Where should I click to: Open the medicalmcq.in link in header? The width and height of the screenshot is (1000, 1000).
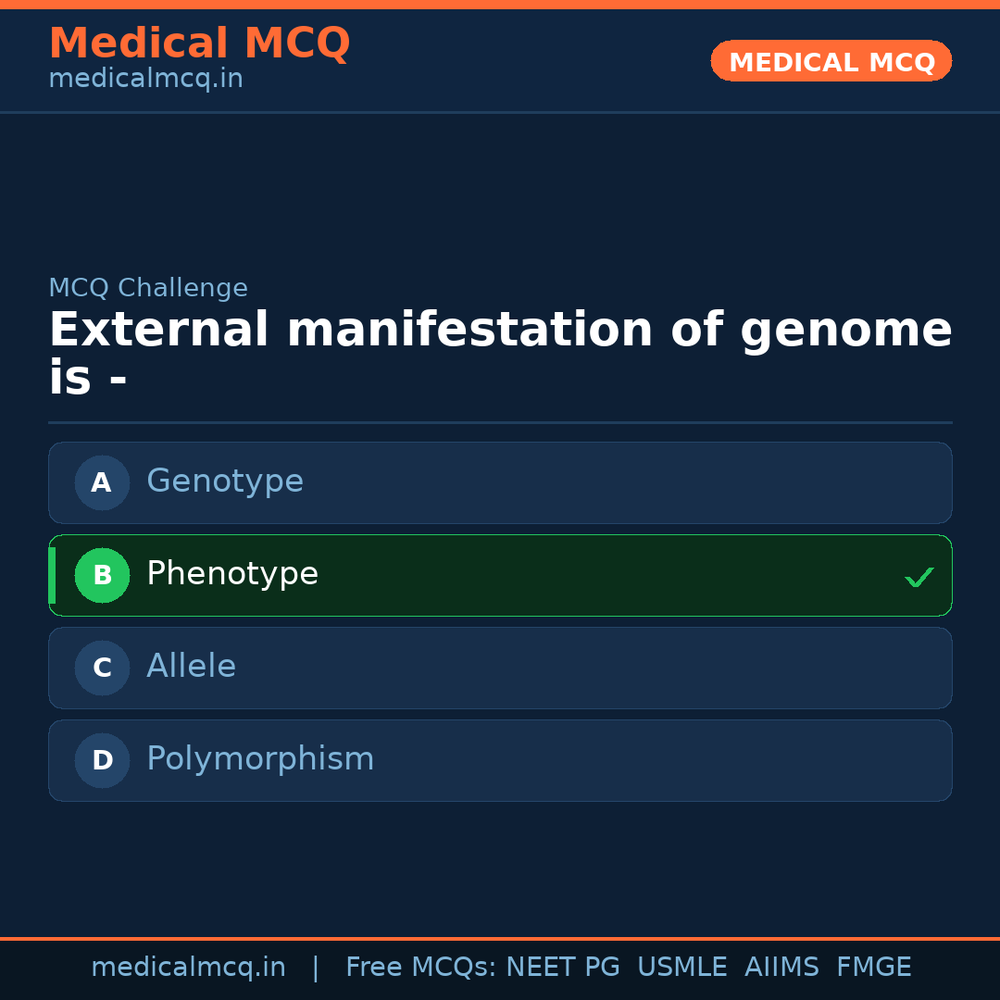pyautogui.click(x=145, y=79)
